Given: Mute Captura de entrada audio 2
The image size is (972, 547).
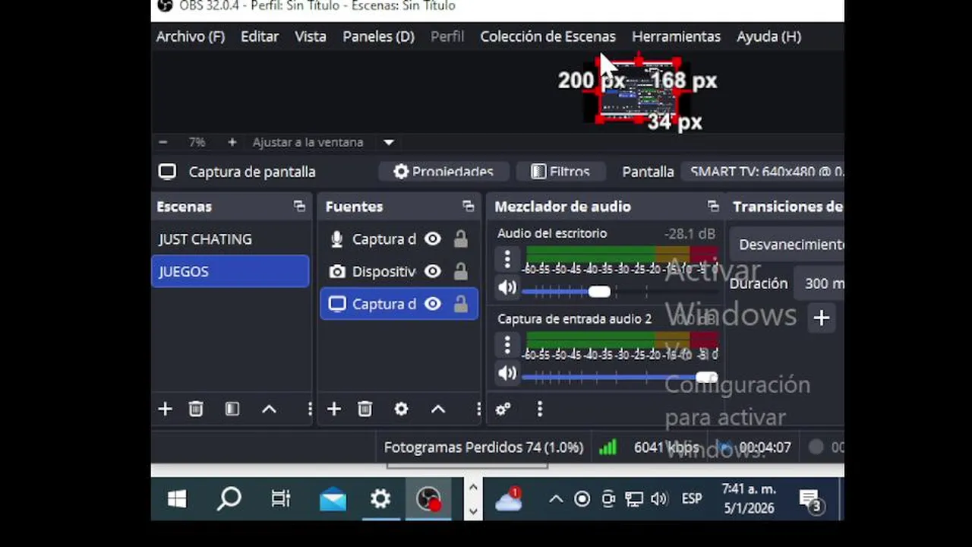Looking at the screenshot, I should (x=507, y=374).
